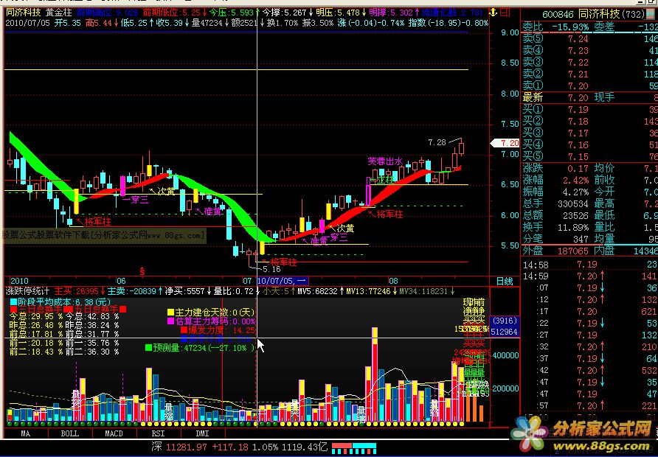The height and width of the screenshot is (457, 658).
Task: Click the 5.16 low price annotation
Action: tap(271, 269)
